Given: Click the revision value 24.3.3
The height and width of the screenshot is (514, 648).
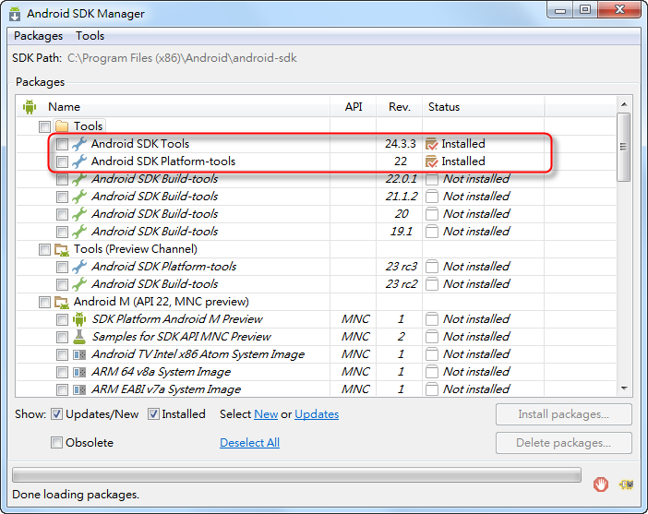Looking at the screenshot, I should [x=400, y=144].
